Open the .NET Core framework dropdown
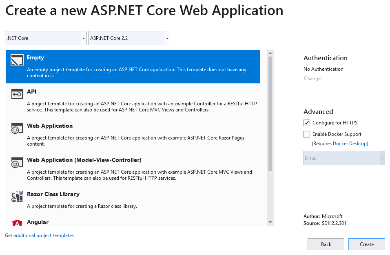The height and width of the screenshot is (255, 390). pyautogui.click(x=46, y=38)
